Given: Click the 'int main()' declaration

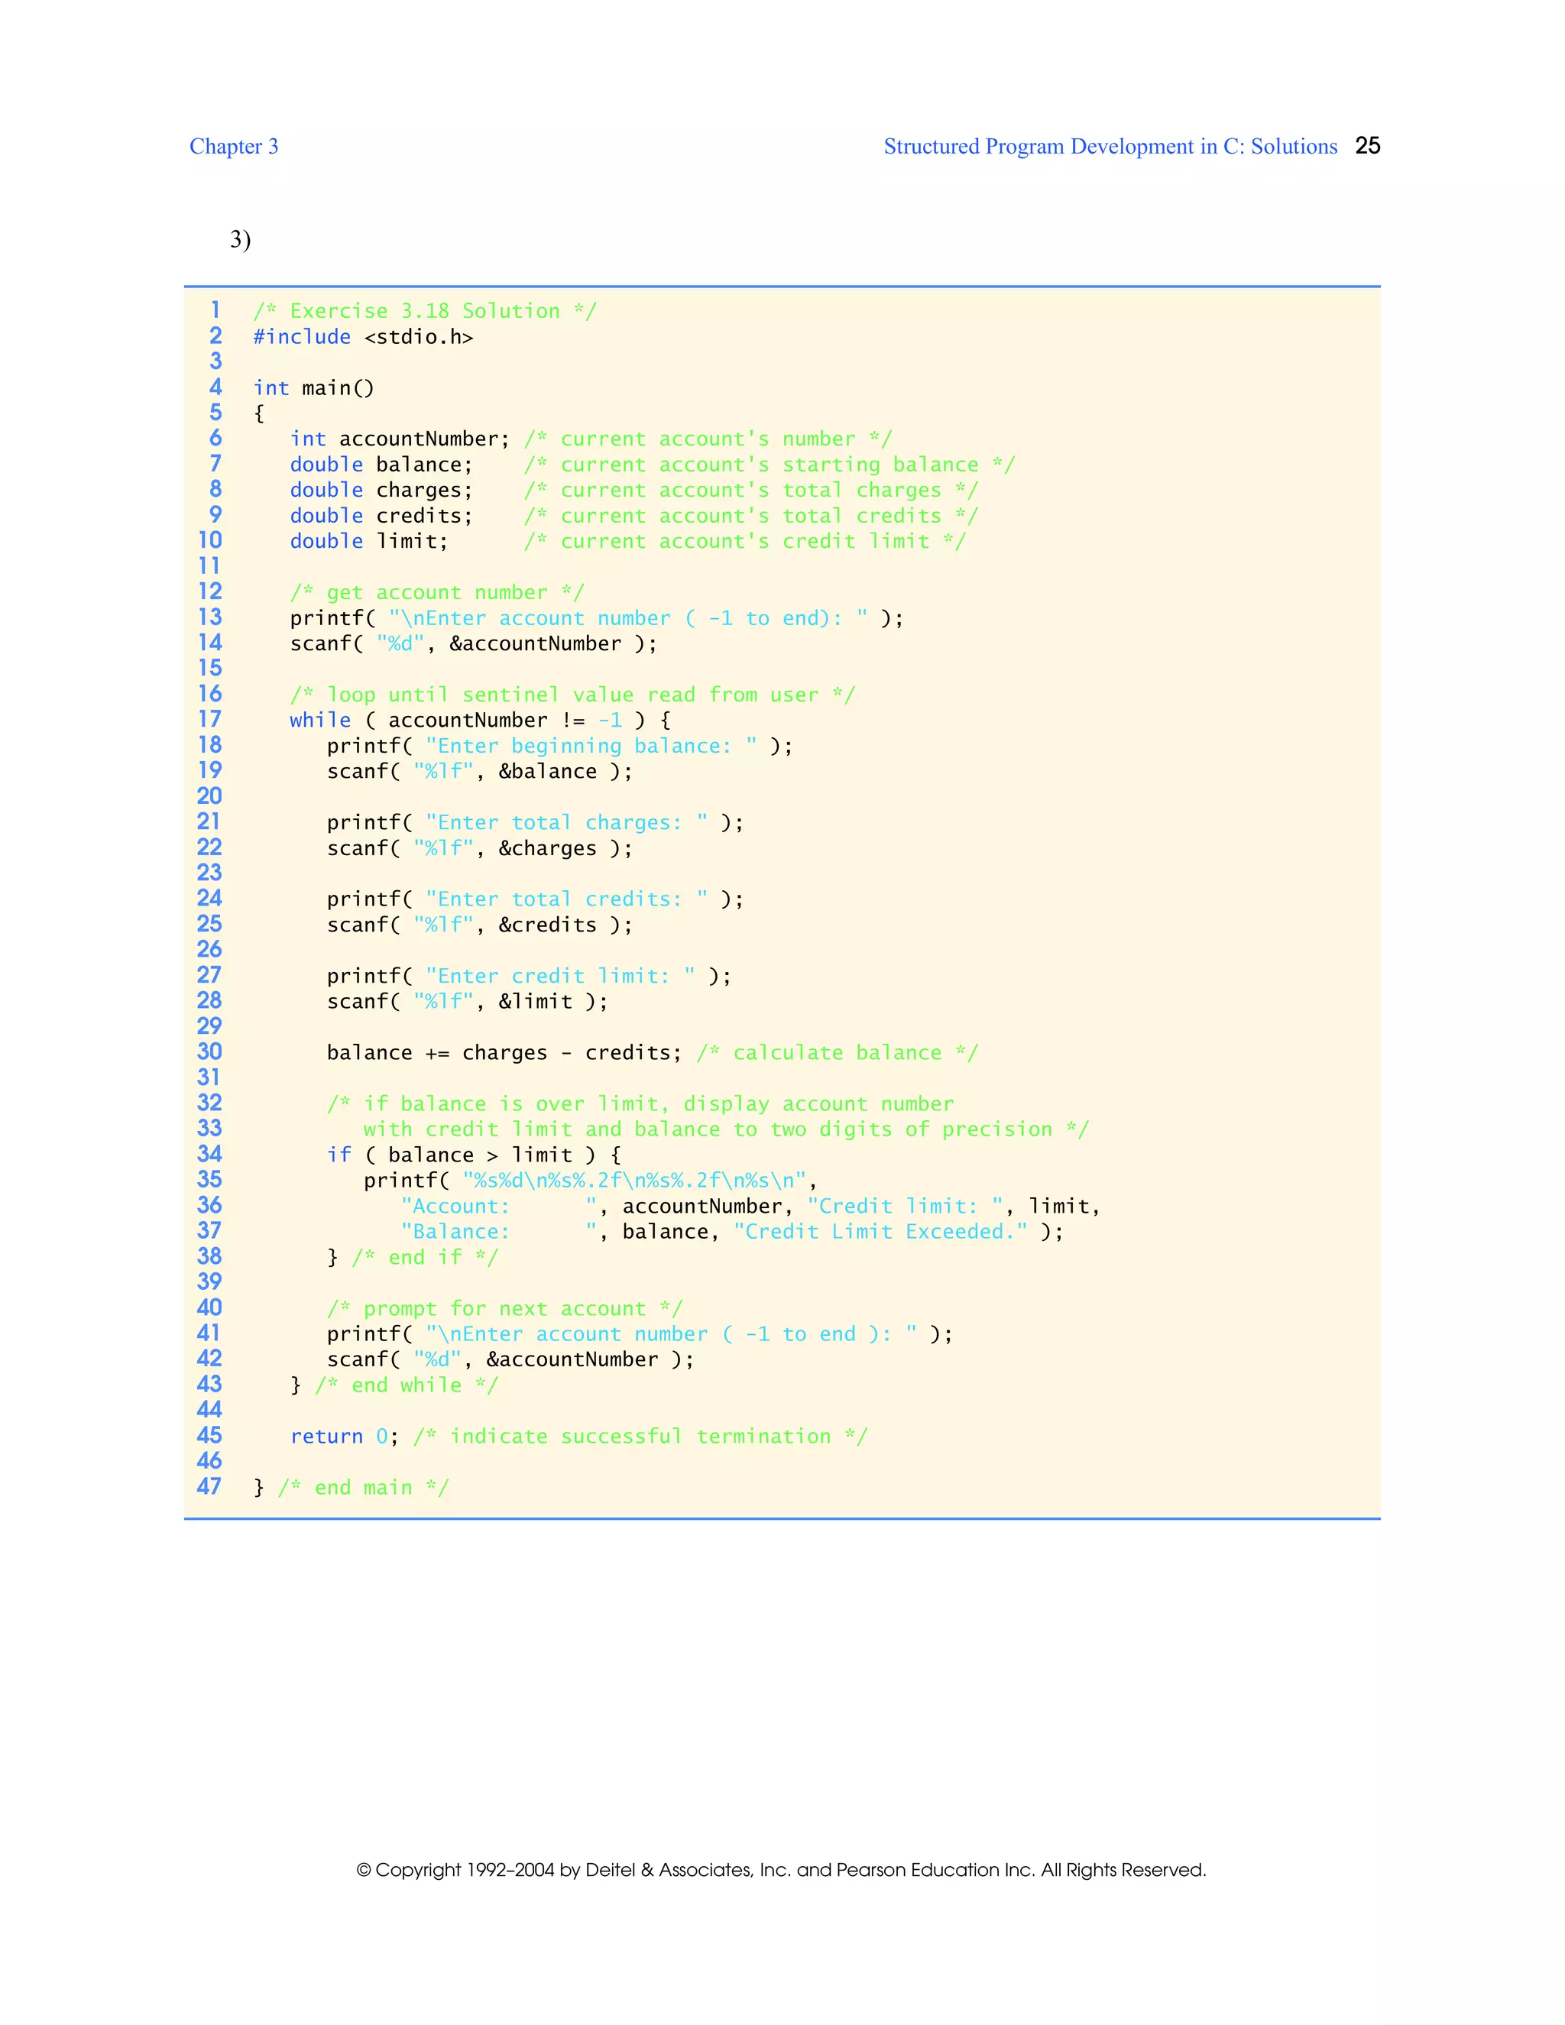Looking at the screenshot, I should 313,388.
